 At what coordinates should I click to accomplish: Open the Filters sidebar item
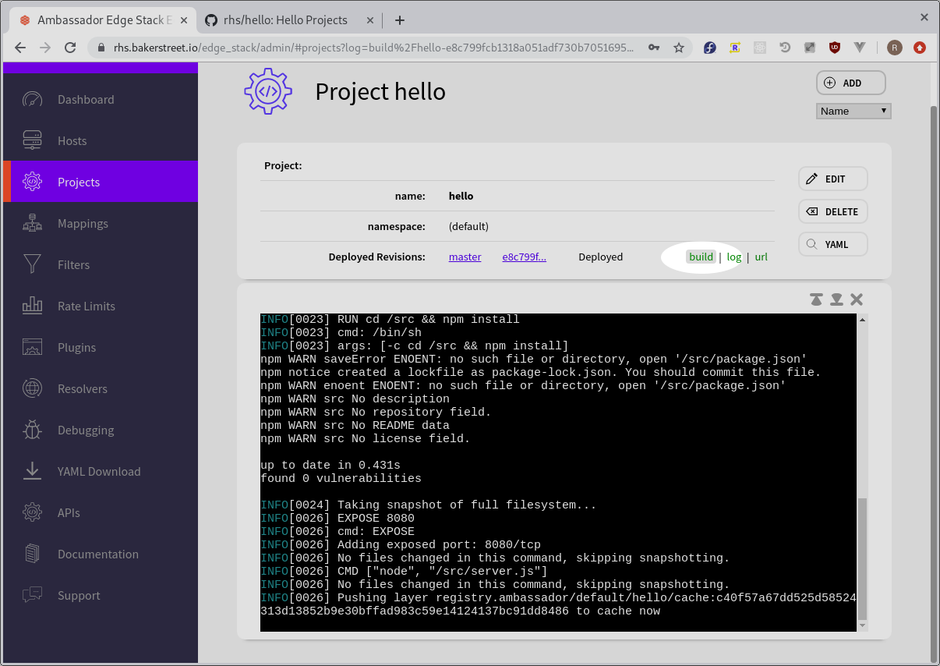click(x=101, y=264)
